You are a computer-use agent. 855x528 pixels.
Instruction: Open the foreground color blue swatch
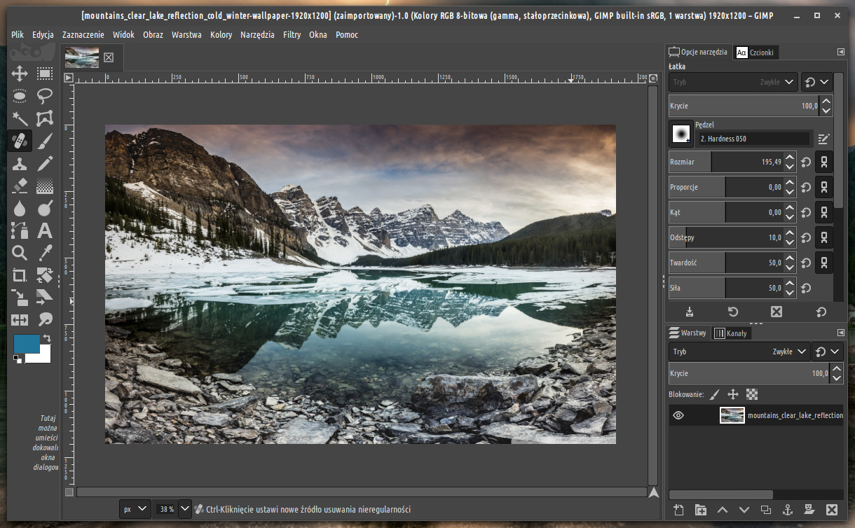pos(27,344)
